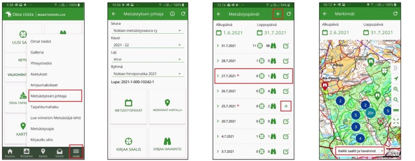
Task: Open red moose marker near Ala-Pinsiö
Action: tap(325, 86)
